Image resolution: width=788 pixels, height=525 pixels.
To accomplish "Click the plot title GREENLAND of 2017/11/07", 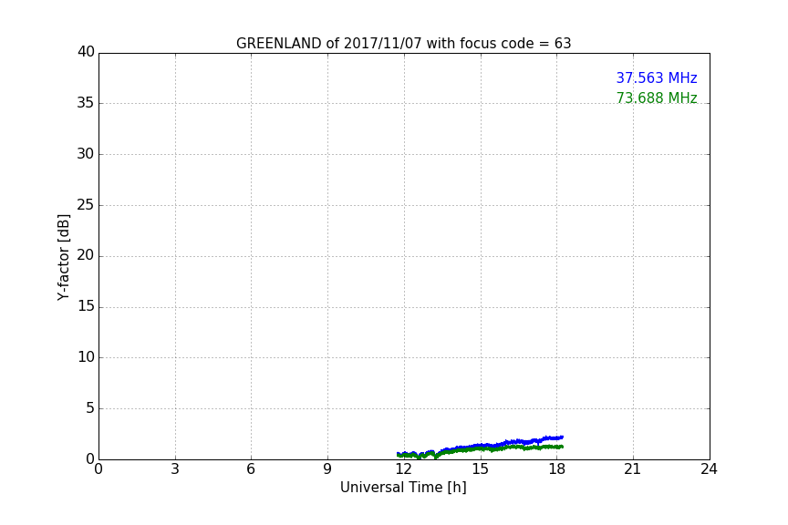I will [x=403, y=44].
